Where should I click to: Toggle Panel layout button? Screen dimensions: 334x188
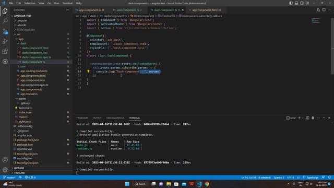[296, 3]
